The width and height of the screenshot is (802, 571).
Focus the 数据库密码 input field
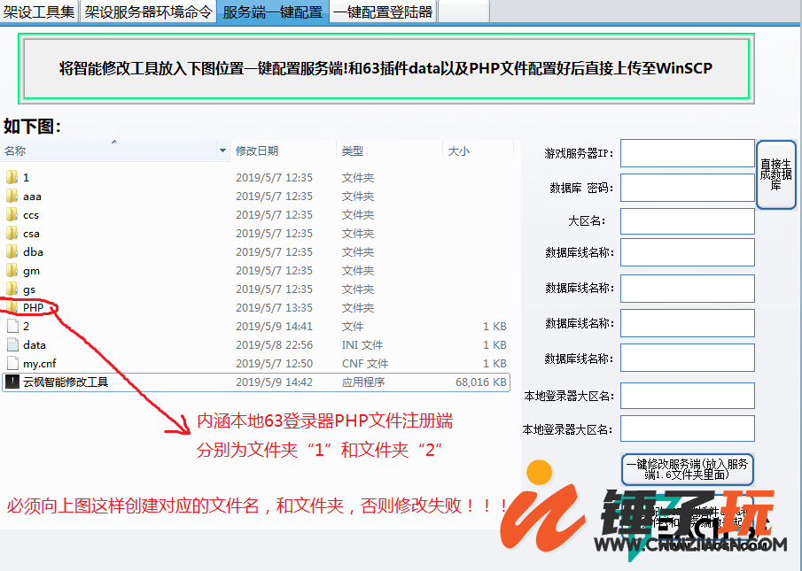click(687, 188)
